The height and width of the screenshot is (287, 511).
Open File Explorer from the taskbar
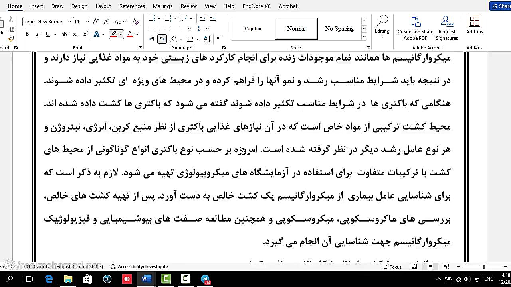click(68, 279)
